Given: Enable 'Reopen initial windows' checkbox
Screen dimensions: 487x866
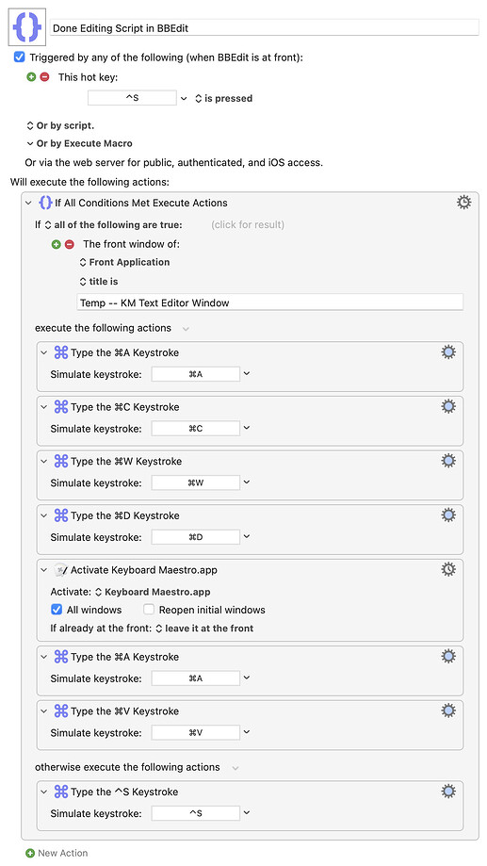Looking at the screenshot, I should [x=149, y=610].
